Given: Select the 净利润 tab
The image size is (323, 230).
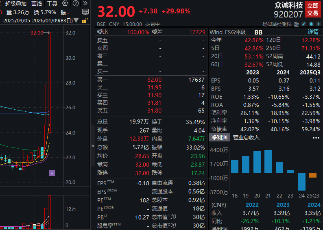Looking at the screenshot, I should click(219, 137).
